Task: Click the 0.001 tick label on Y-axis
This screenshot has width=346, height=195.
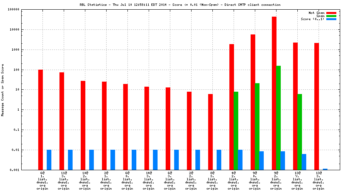Action: [x=25, y=170]
